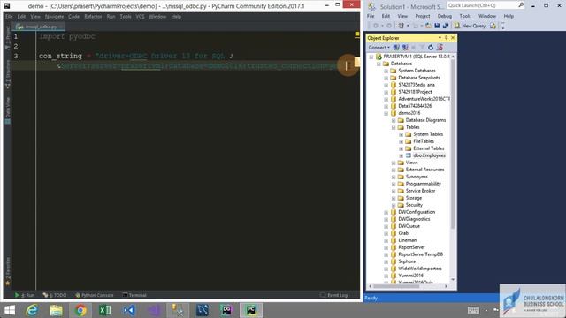Click the Disconnect icon in Object Explorer toolbar

(405, 47)
